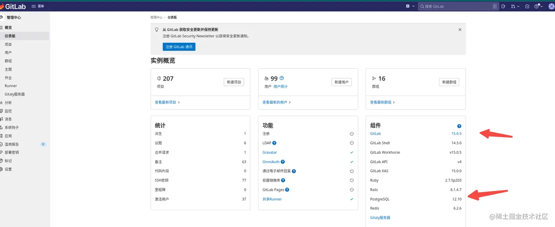Open 滥用报告 in the sidebar
This screenshot has height=227, width=555.
point(11,144)
